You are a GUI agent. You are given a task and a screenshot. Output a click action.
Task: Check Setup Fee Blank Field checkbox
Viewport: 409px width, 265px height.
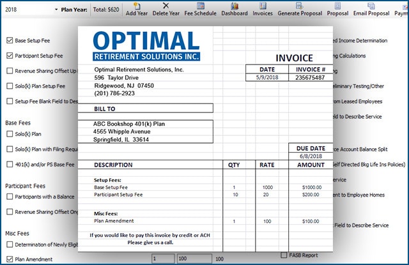(10, 101)
